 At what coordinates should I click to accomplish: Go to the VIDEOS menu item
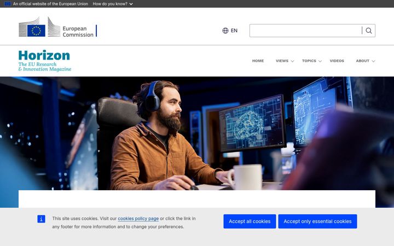[x=337, y=61]
